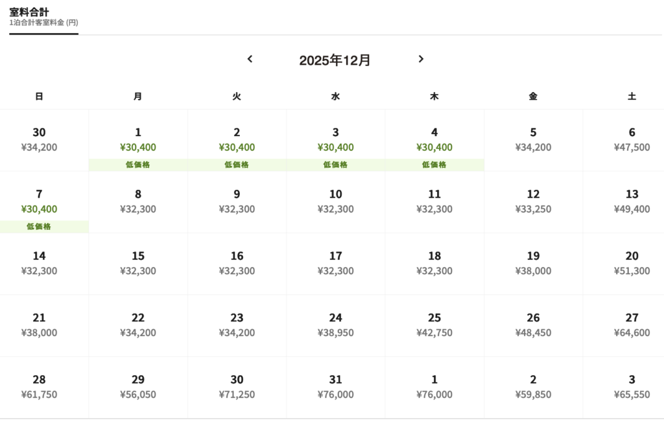The width and height of the screenshot is (664, 425).
Task: Select December 25 at ¥42,750
Action: click(x=434, y=326)
